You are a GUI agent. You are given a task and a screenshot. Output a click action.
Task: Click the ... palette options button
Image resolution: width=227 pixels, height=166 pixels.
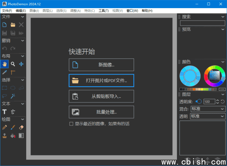(222, 89)
